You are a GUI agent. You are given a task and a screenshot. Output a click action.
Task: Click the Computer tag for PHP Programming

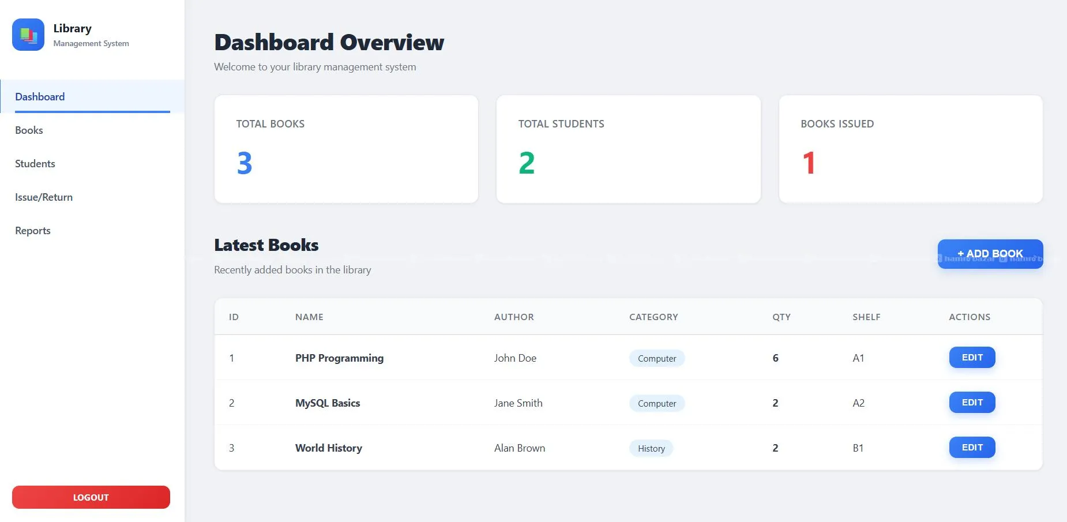(656, 358)
